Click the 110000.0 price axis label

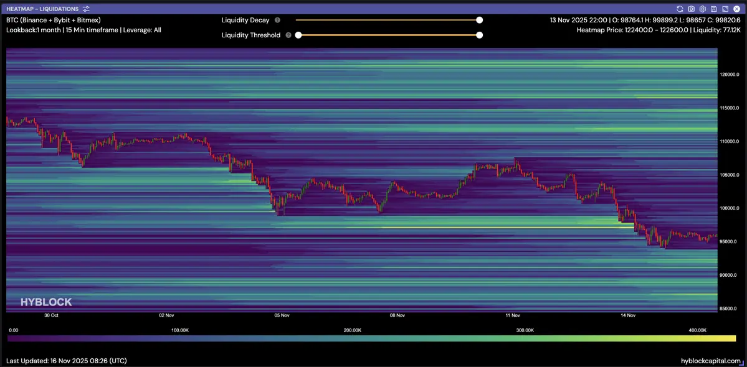click(730, 141)
